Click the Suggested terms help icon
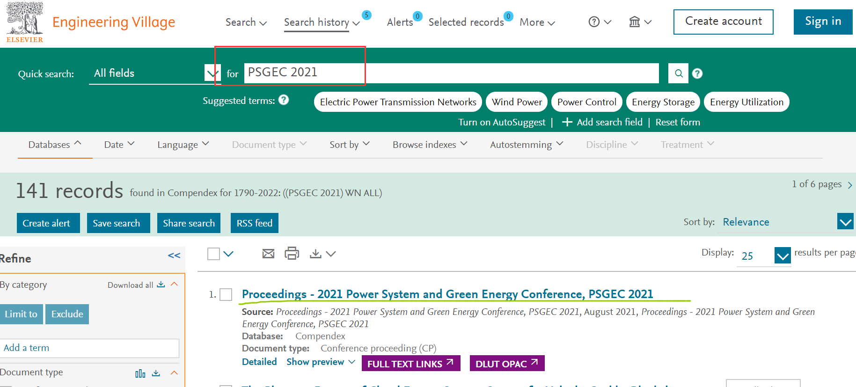 (284, 100)
